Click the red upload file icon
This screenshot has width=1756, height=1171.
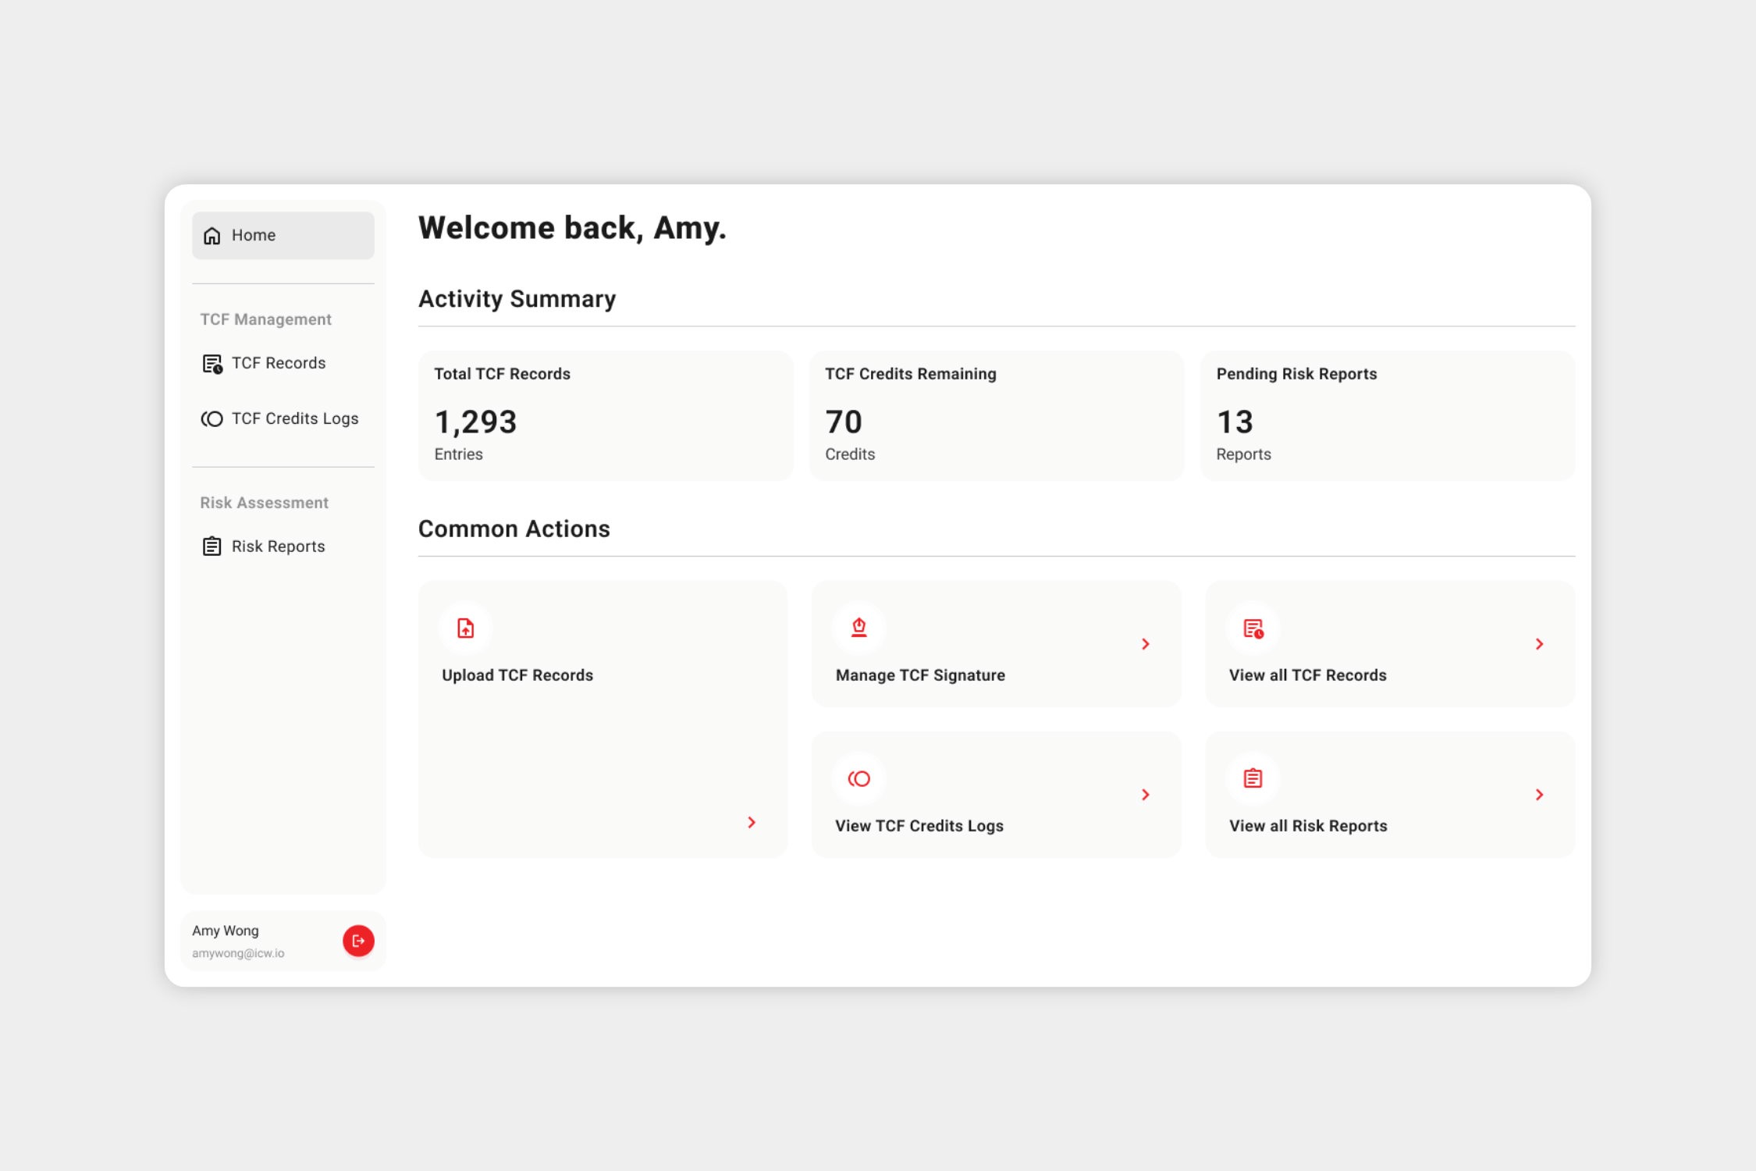pos(466,628)
